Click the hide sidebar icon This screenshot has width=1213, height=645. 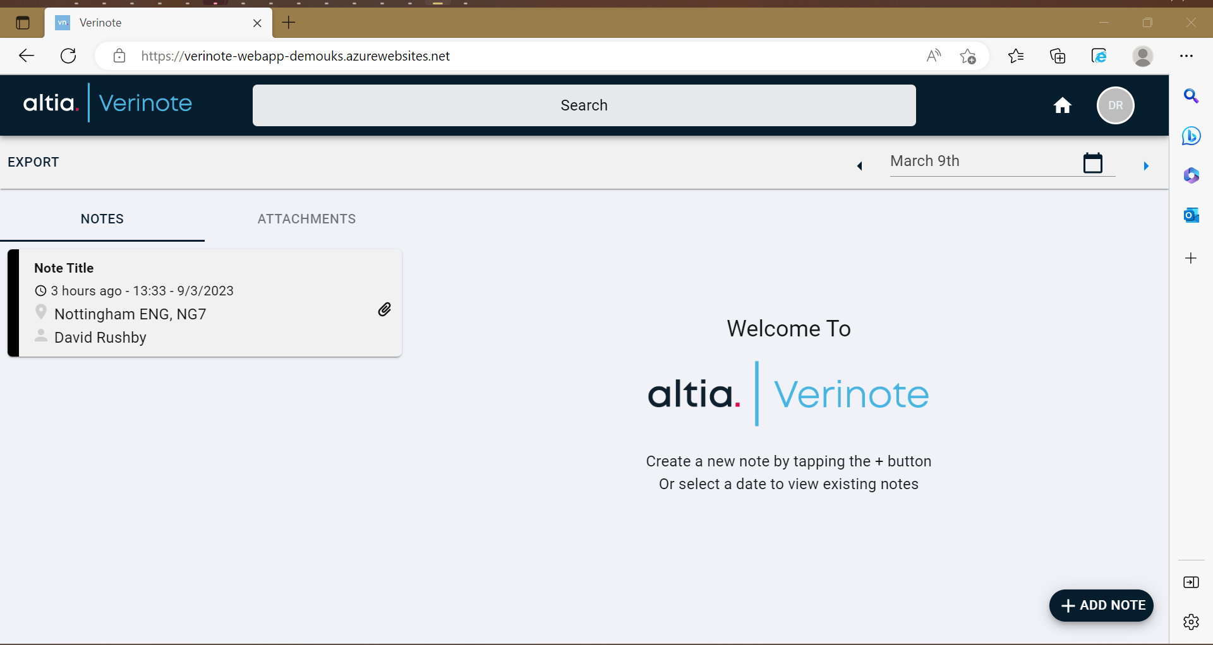[1191, 583]
